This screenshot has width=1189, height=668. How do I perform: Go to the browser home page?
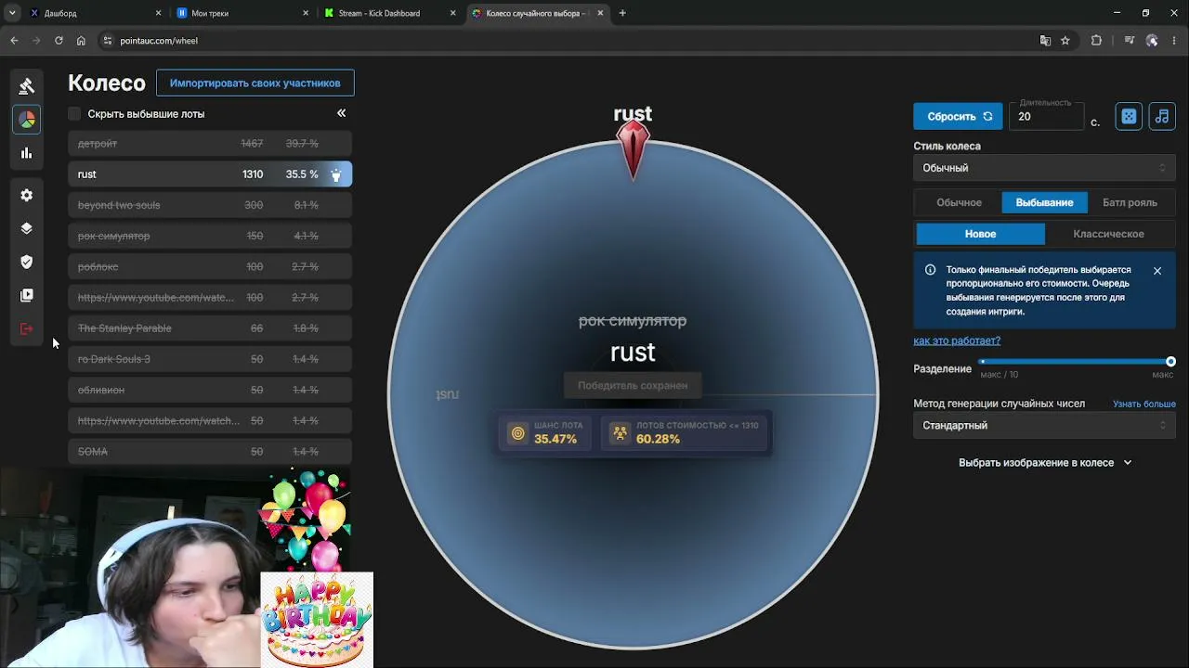81,41
